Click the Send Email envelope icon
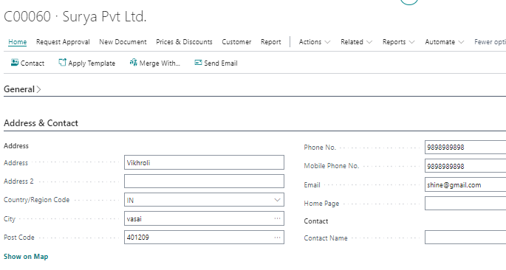 point(198,63)
